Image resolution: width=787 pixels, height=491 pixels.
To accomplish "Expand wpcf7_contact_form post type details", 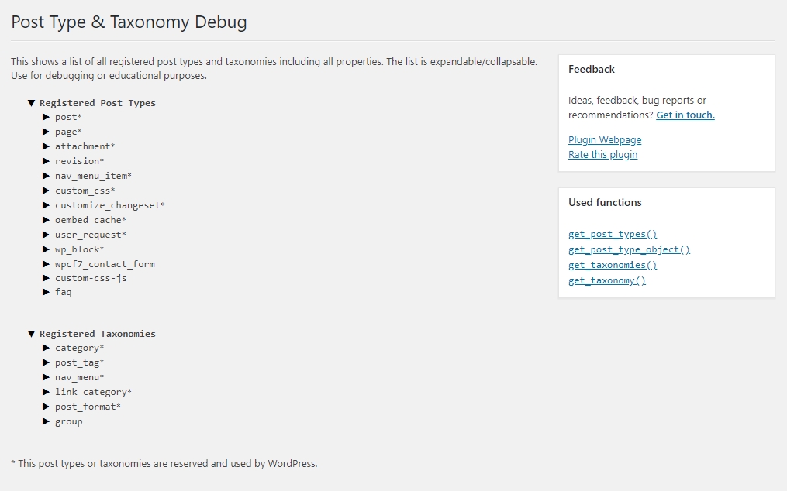I will pos(47,264).
